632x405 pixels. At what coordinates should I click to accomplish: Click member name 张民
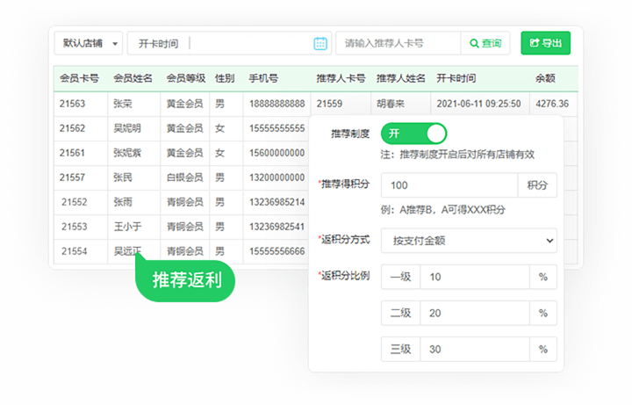click(123, 177)
